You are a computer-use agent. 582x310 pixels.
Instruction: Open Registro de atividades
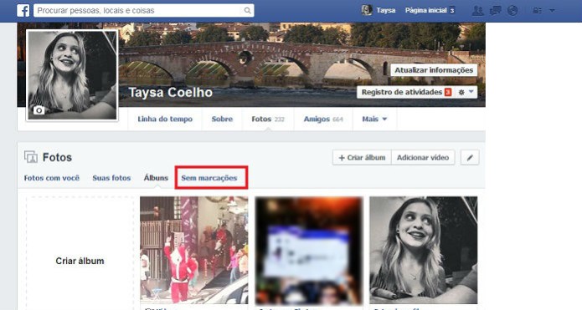(x=406, y=92)
